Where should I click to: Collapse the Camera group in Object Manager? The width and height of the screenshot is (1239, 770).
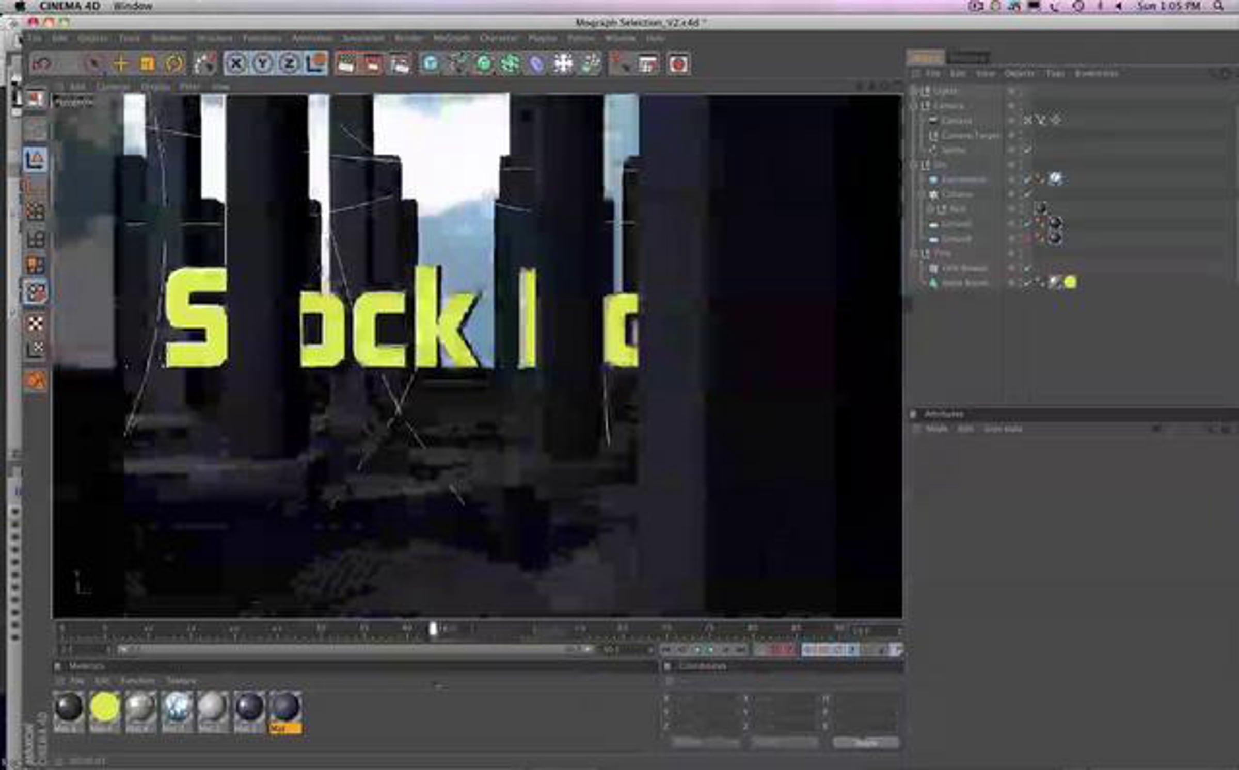click(x=914, y=106)
